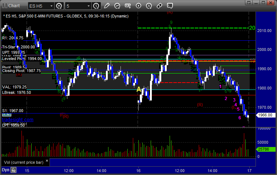Viewport: 277px width, 175px height.
Task: Click the 17 date label on time axis
Action: 249,171
